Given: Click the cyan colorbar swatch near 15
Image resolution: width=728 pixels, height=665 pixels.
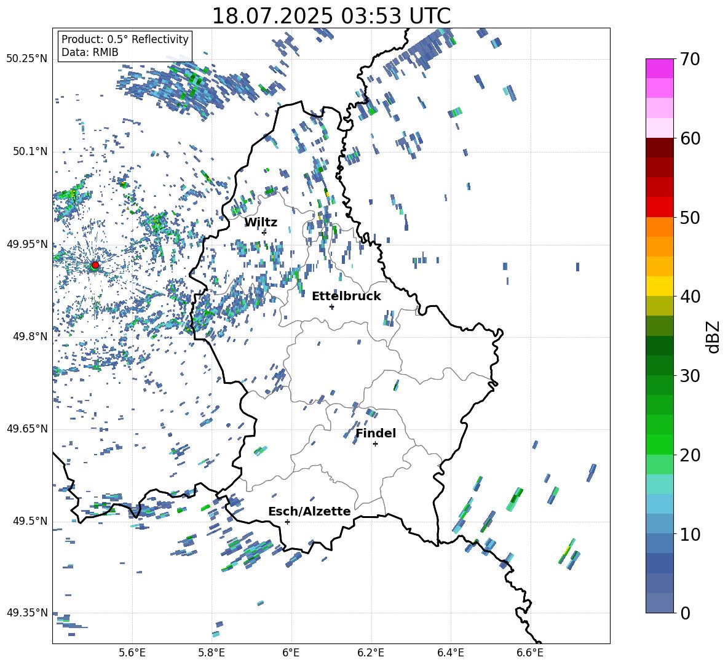Looking at the screenshot, I should (659, 484).
